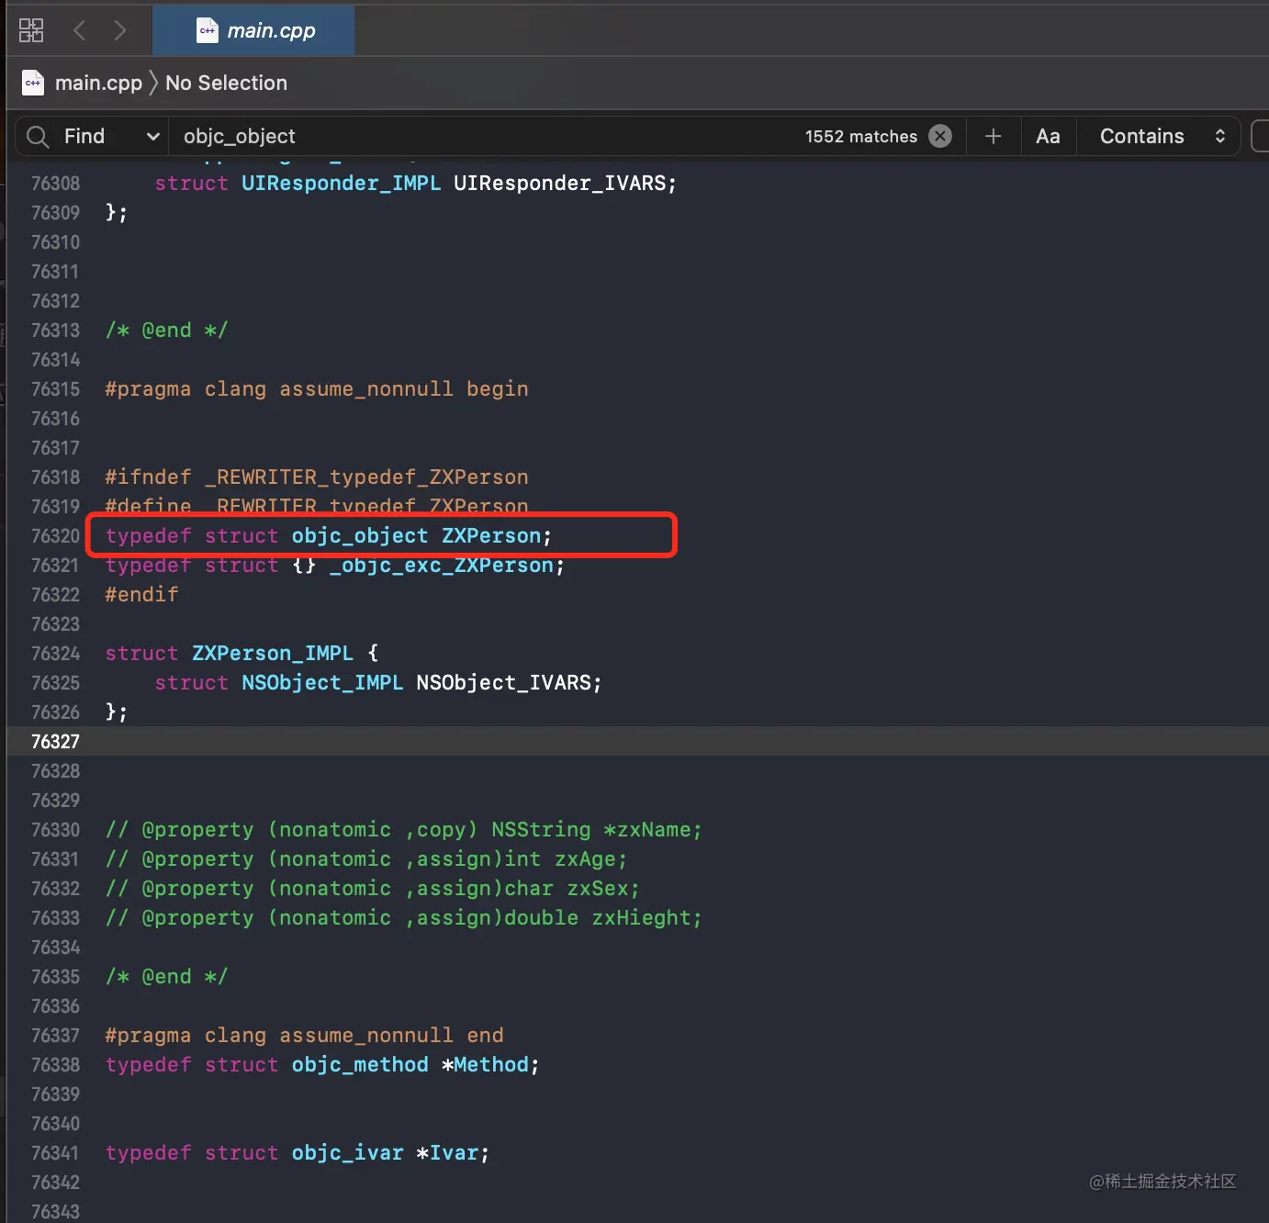
Task: Click the magnifying glass search icon
Action: click(38, 137)
